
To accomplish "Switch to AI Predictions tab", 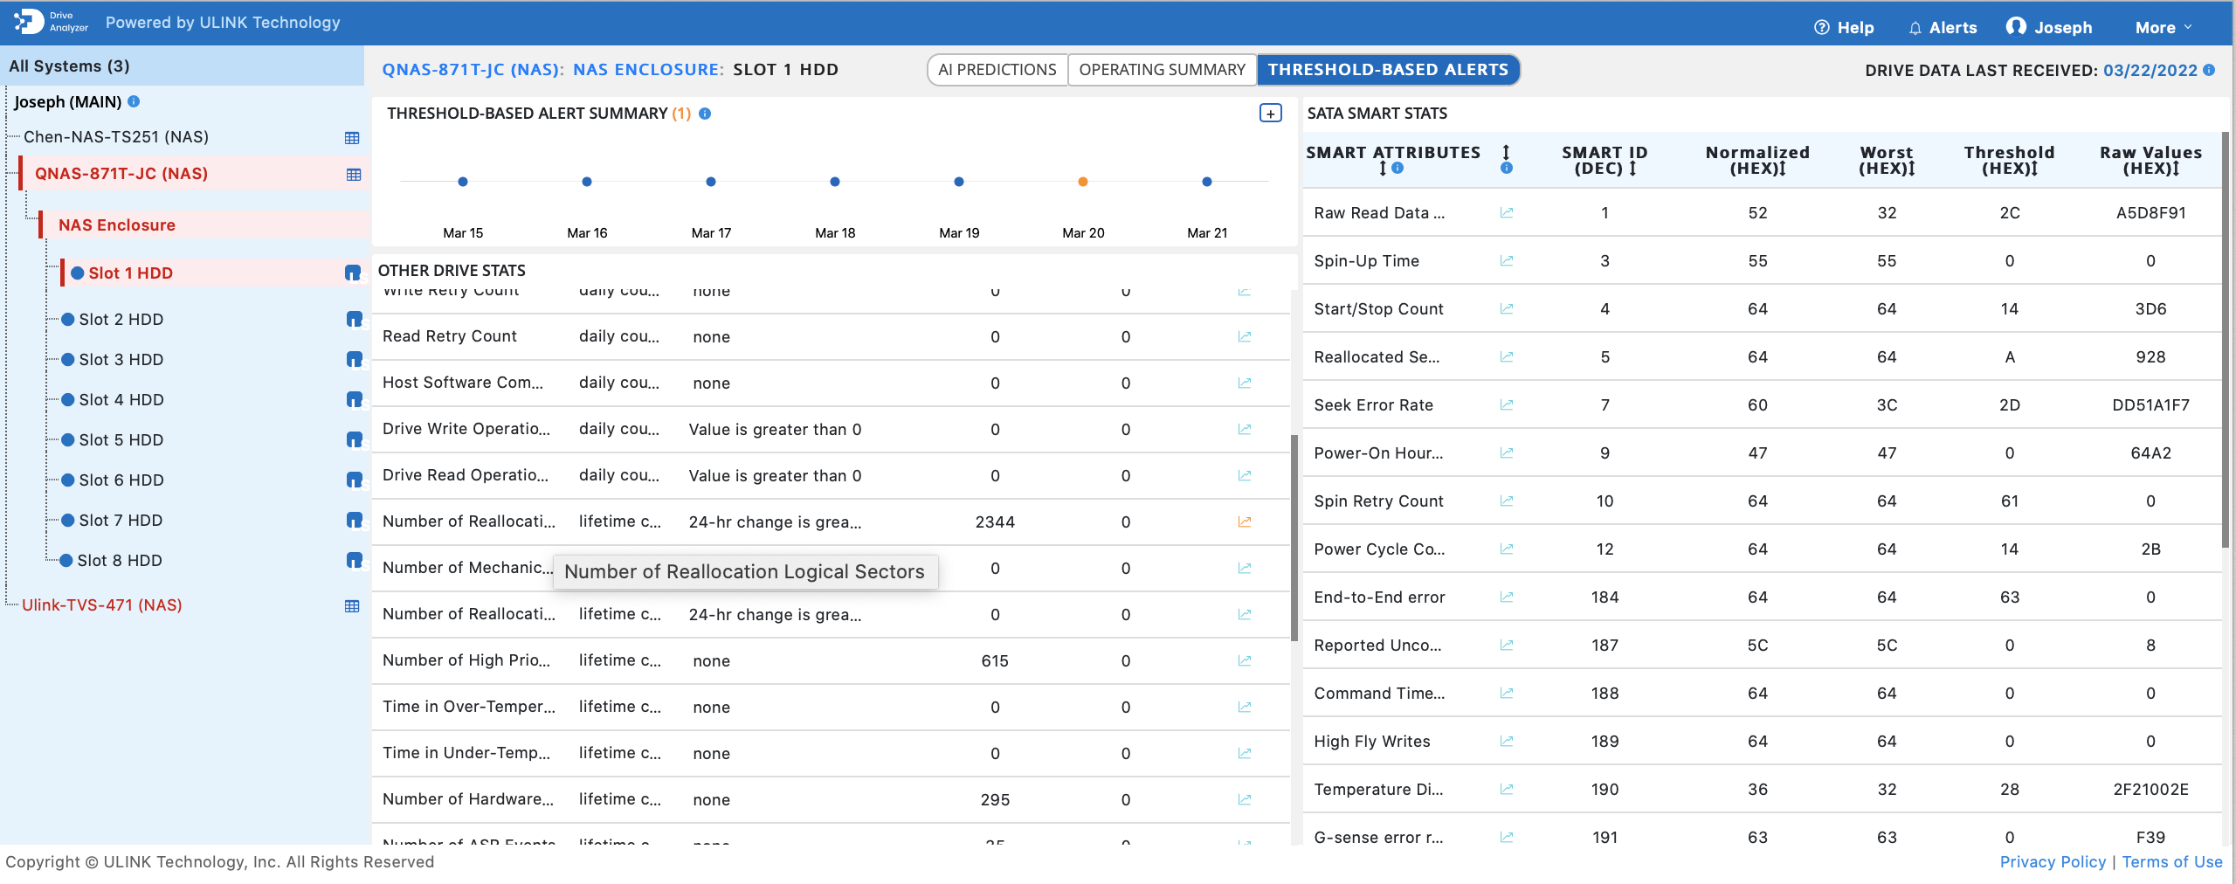I will coord(997,70).
